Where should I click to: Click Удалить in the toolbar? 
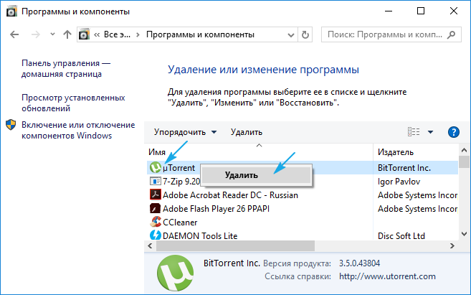coord(246,132)
